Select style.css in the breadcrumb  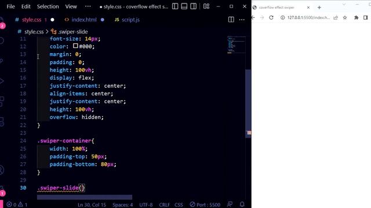34,32
